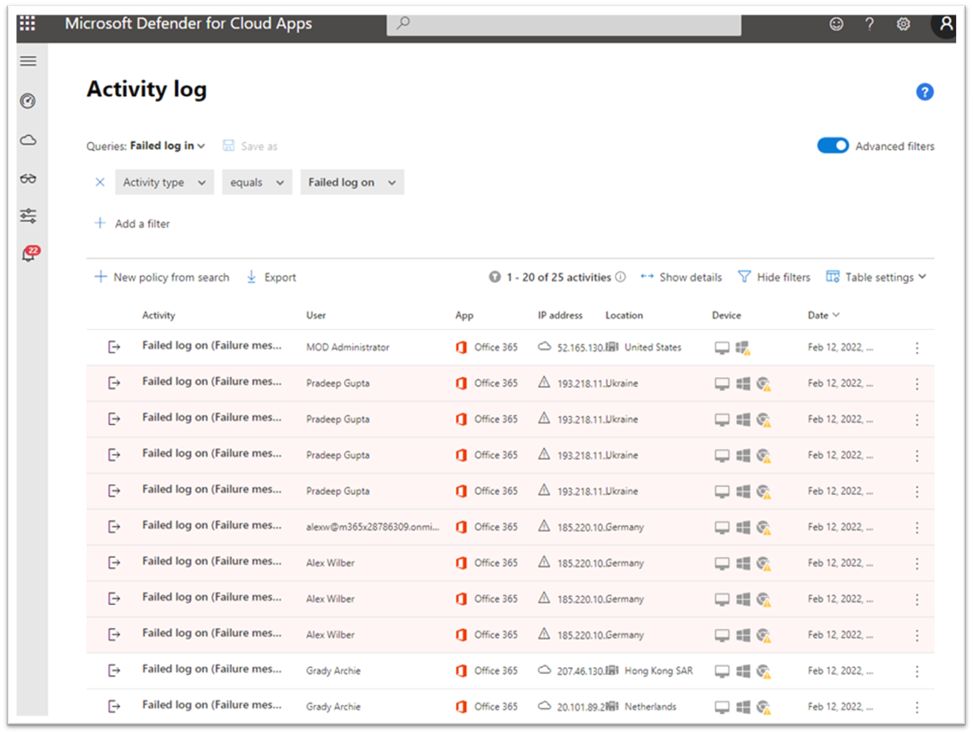Expand the Table settings menu

coord(877,277)
